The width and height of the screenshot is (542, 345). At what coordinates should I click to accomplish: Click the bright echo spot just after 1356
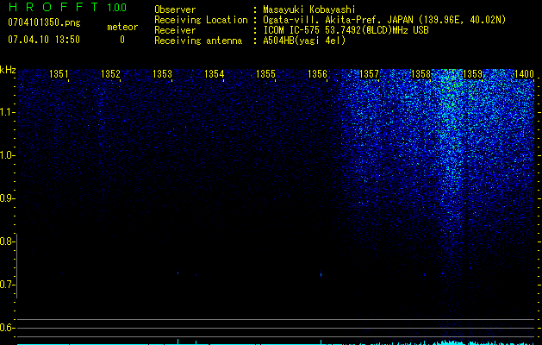click(x=321, y=274)
